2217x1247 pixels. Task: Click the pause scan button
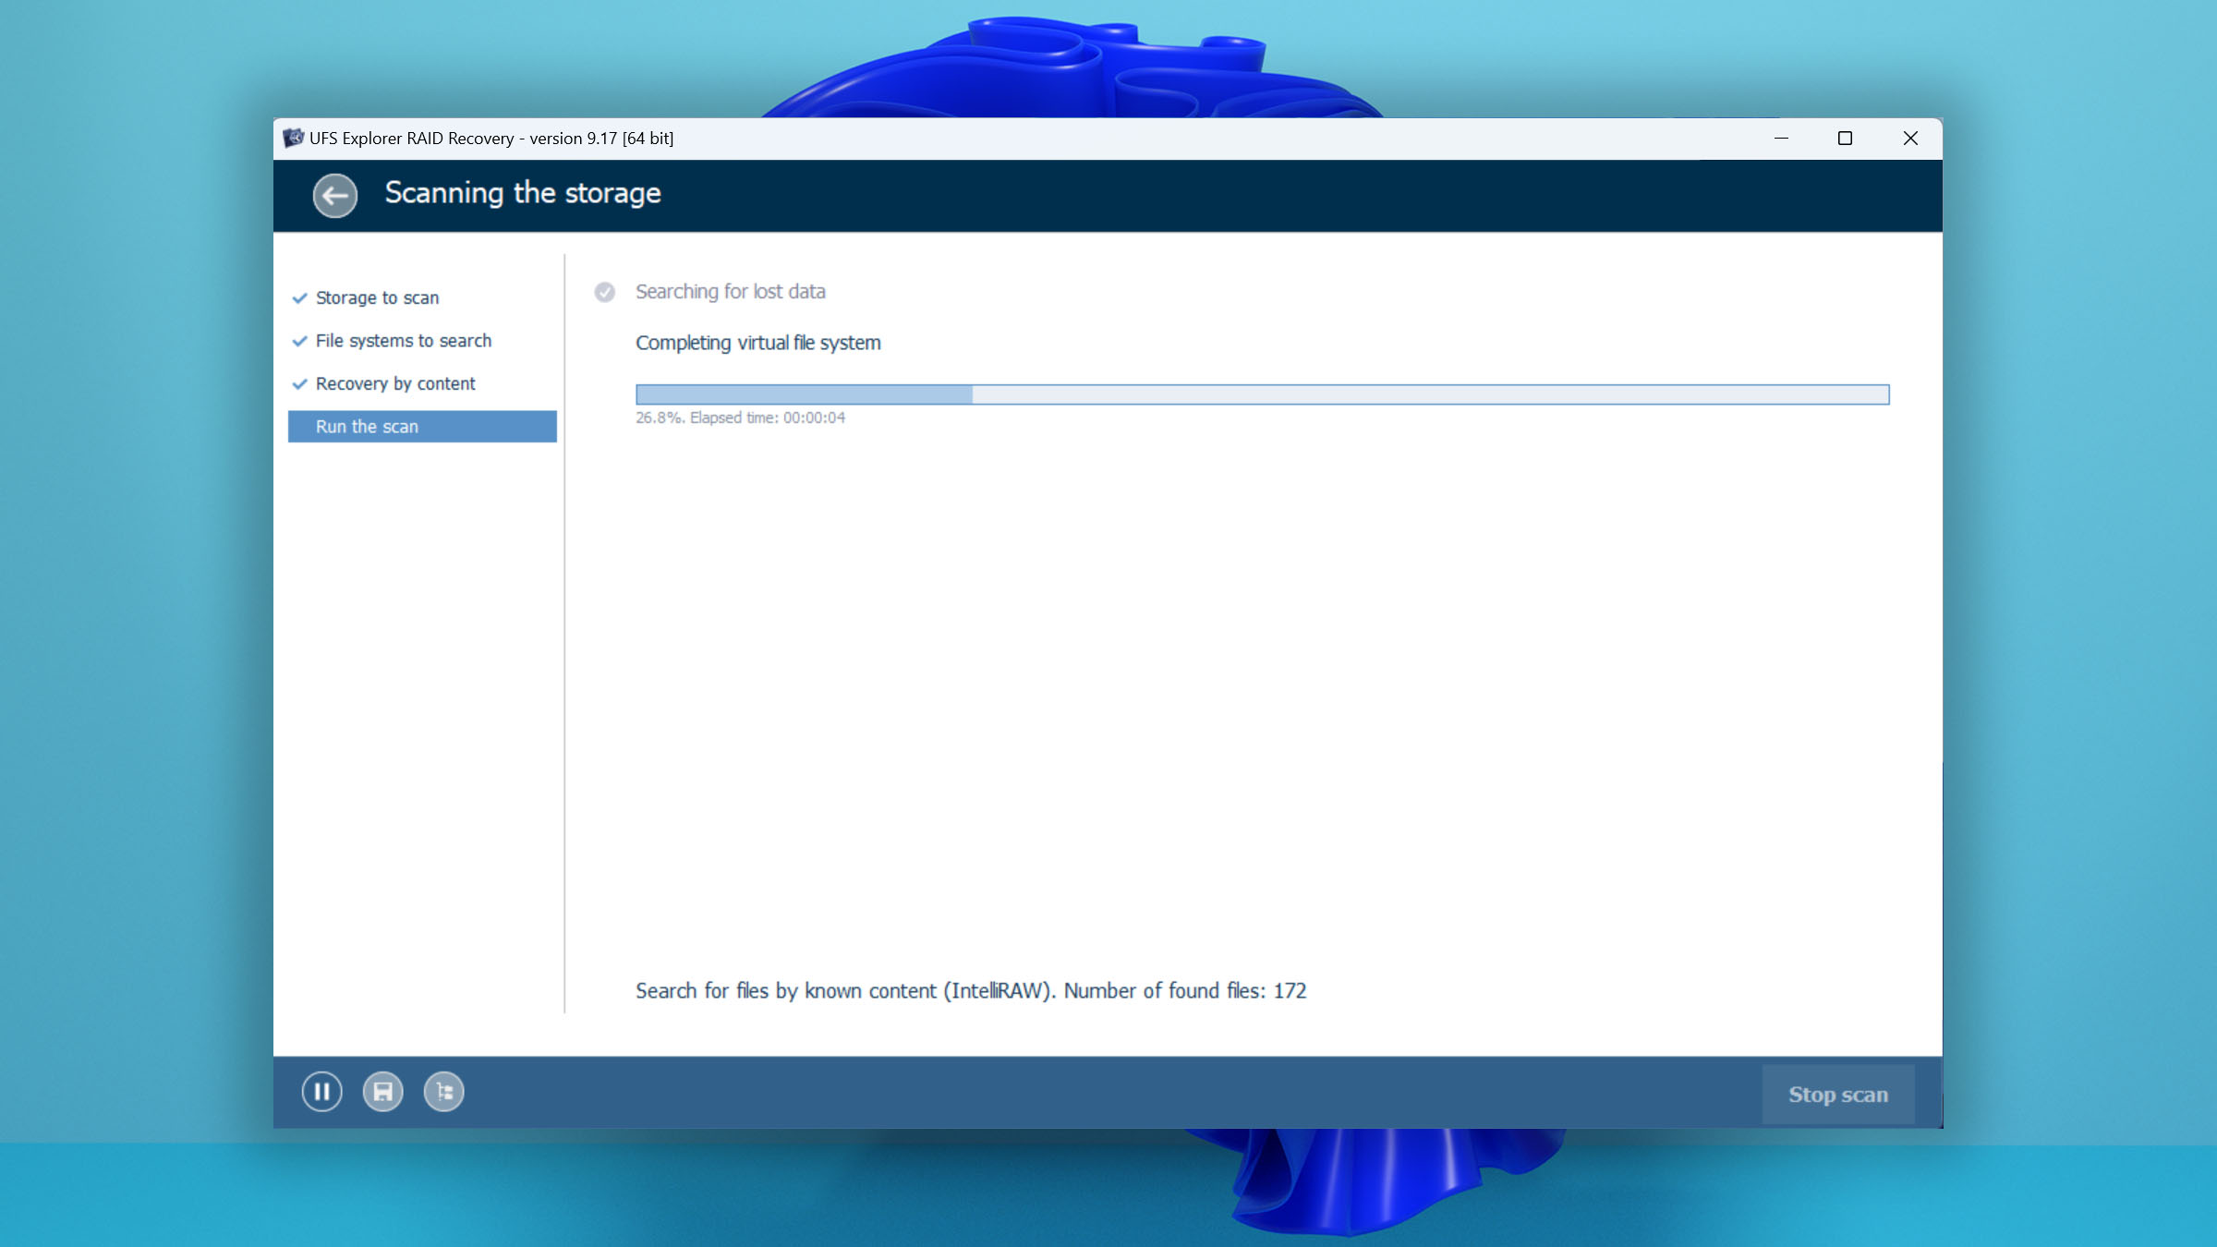pos(321,1092)
